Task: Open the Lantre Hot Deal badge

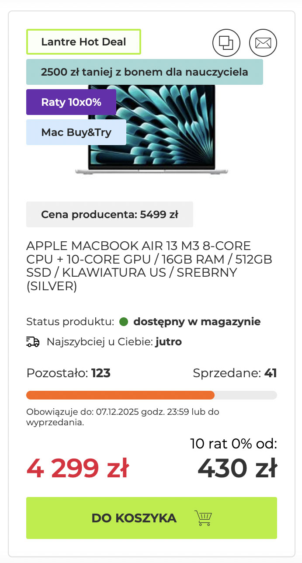Action: tap(83, 42)
